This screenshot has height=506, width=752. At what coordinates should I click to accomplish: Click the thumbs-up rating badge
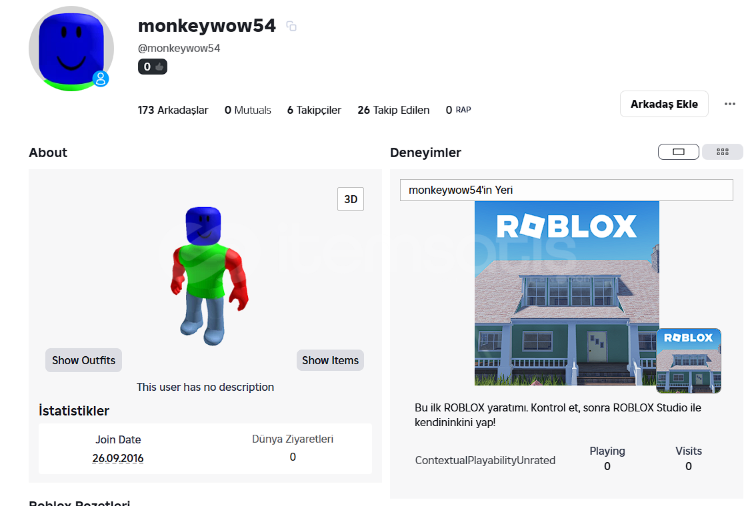(x=153, y=67)
